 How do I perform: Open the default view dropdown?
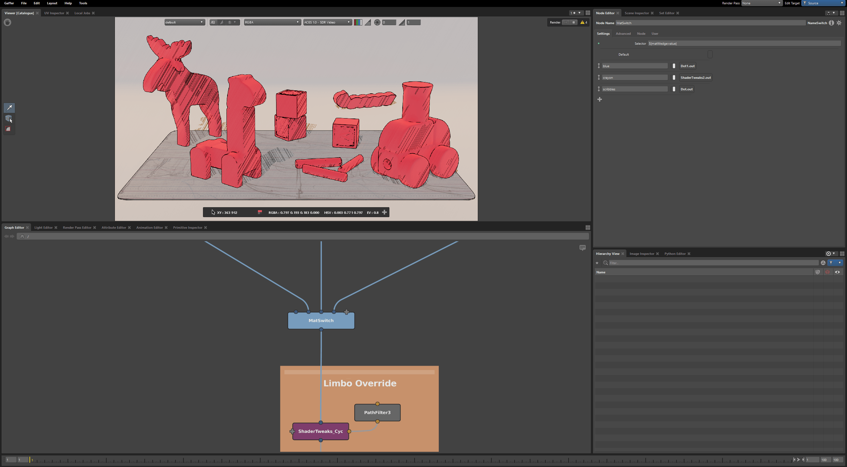184,23
